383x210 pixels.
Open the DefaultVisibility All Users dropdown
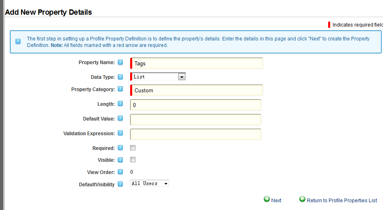(x=149, y=183)
